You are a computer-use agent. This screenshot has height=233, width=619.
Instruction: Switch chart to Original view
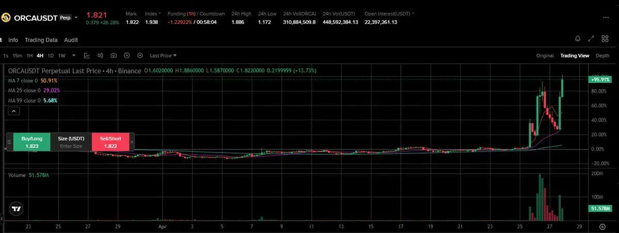click(545, 56)
